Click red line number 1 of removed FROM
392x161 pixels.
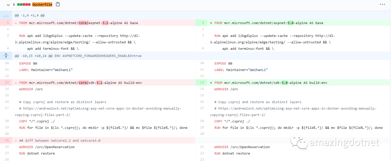pyautogui.click(x=6, y=23)
